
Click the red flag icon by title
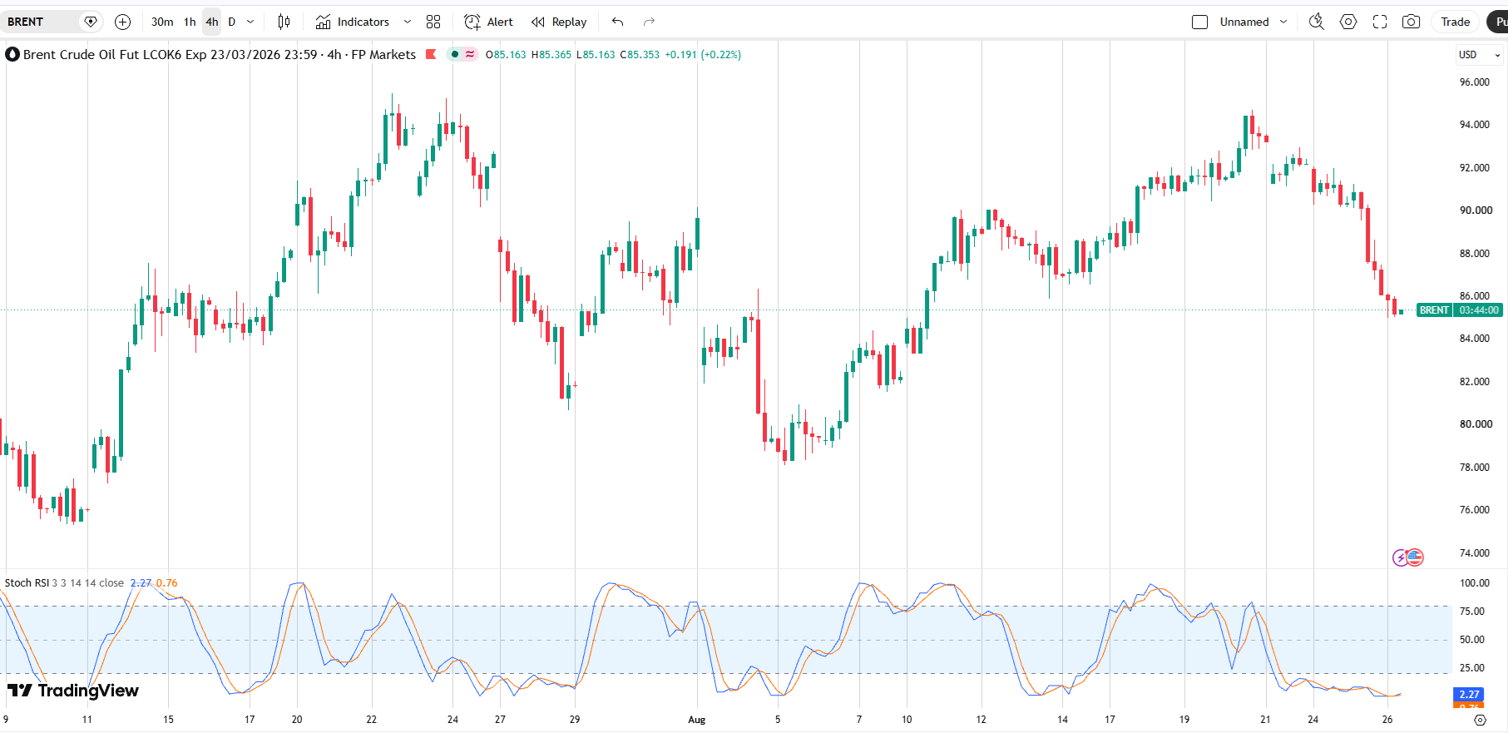pos(431,55)
